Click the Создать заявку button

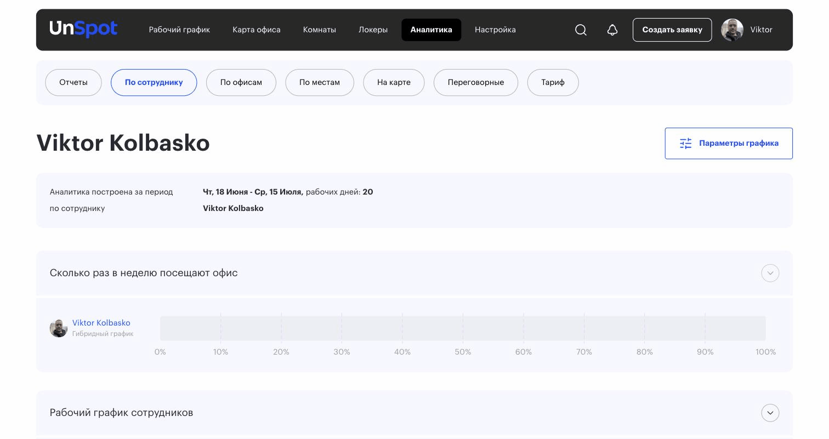672,30
